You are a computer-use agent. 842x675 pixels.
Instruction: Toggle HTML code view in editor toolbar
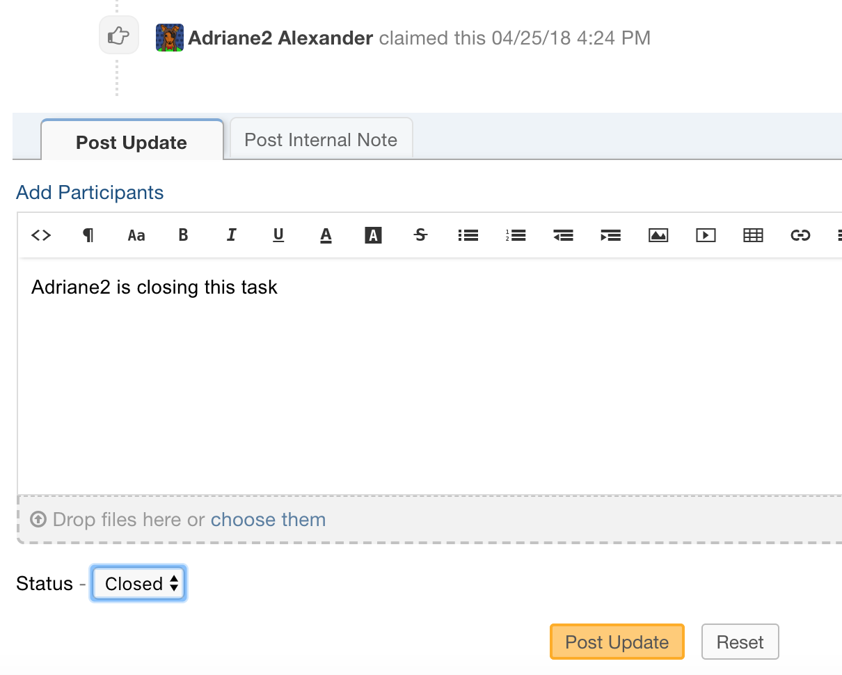[41, 235]
